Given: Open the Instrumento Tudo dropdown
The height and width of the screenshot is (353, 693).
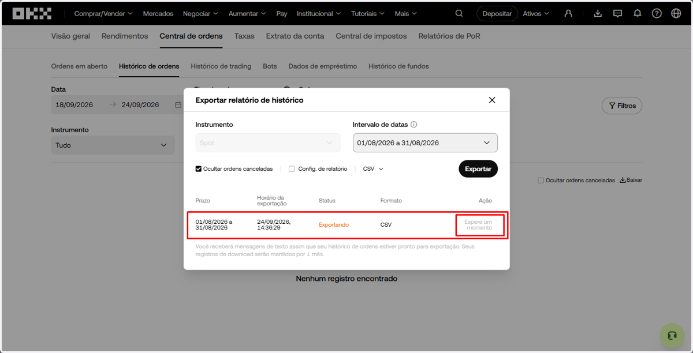Looking at the screenshot, I should pyautogui.click(x=113, y=145).
